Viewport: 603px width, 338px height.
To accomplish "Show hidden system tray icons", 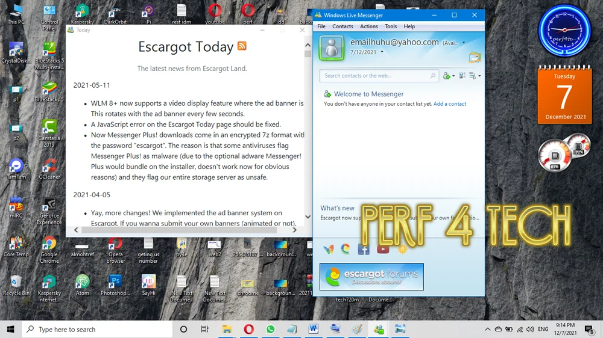I will pos(488,329).
